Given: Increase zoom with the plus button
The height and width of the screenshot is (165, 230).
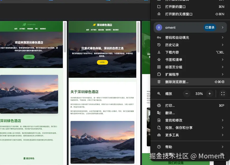Looking at the screenshot, I should [210, 94].
